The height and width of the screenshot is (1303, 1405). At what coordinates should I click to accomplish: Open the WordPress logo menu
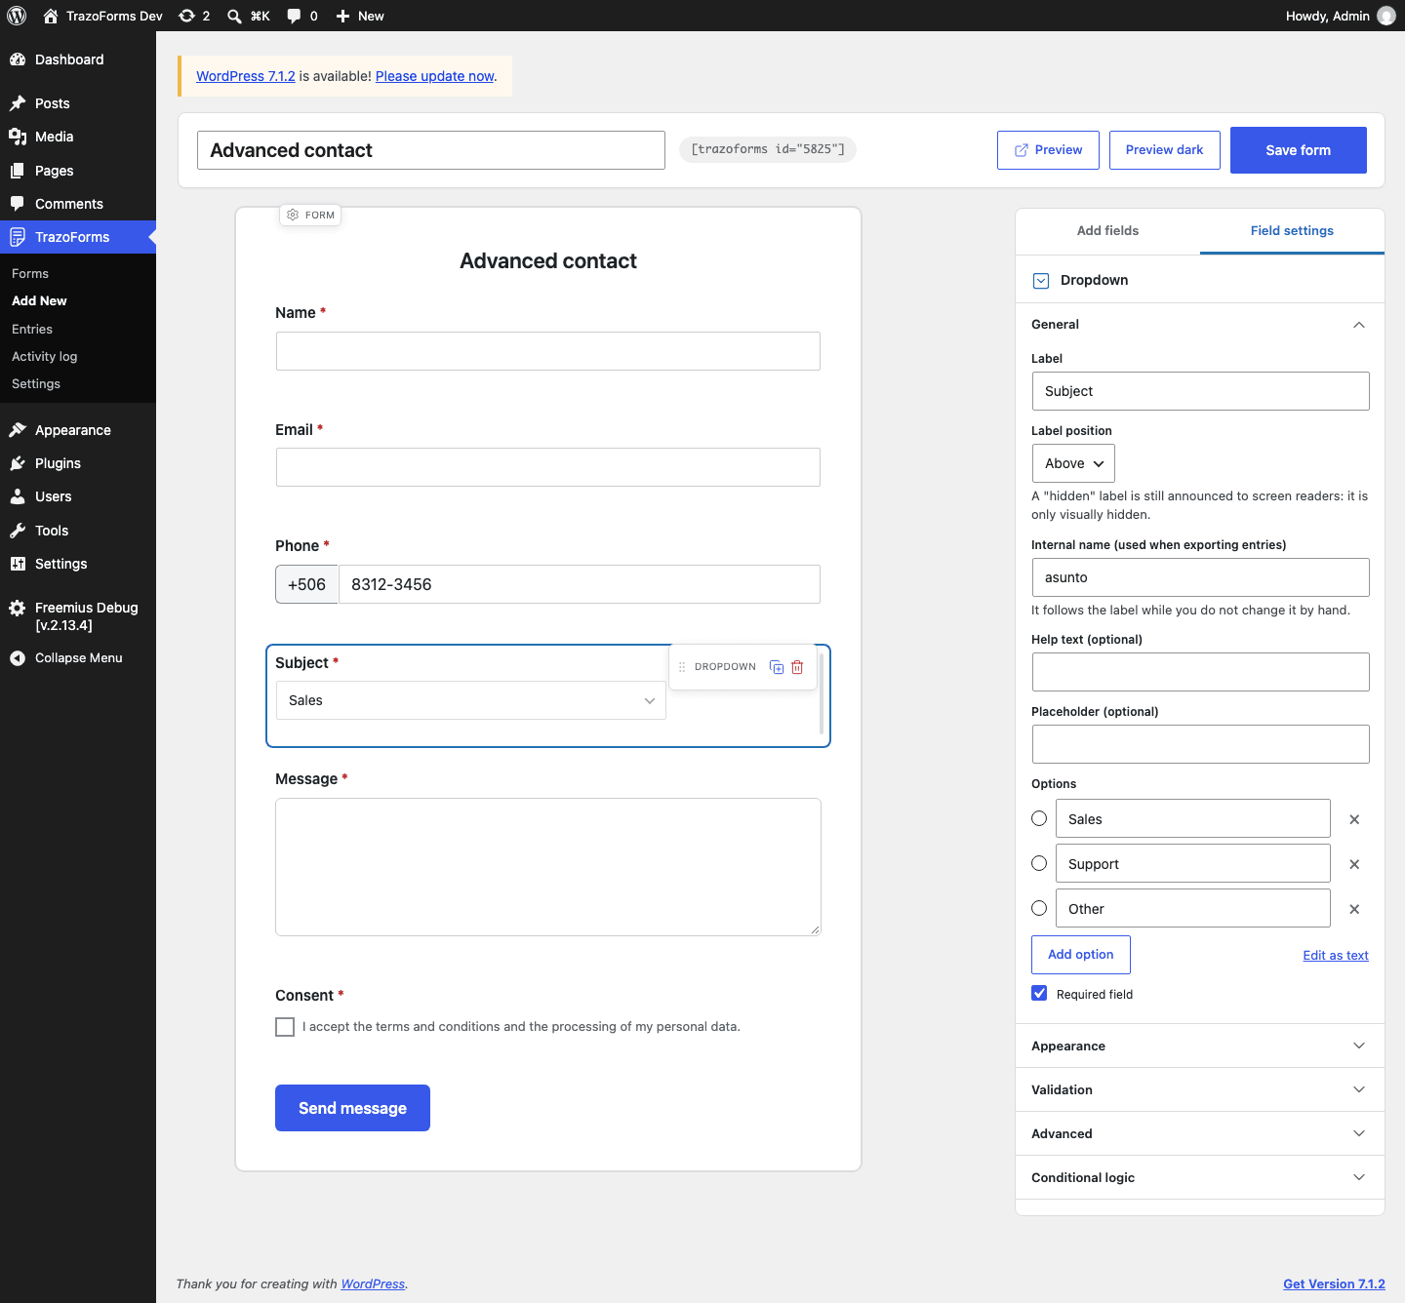click(17, 16)
